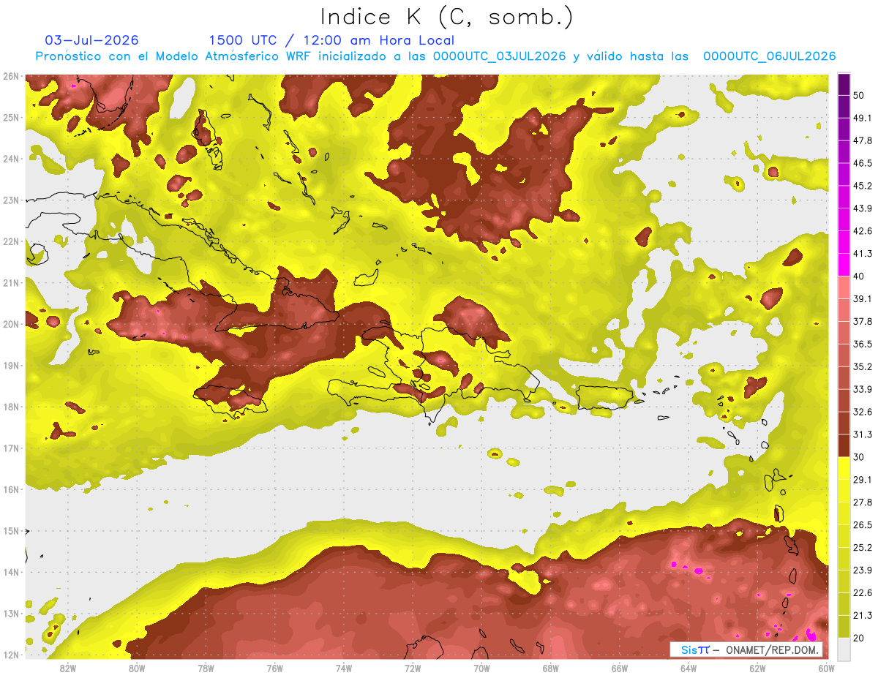Click the '29.1' value on the color scale
This screenshot has height=678, width=878.
tap(862, 480)
